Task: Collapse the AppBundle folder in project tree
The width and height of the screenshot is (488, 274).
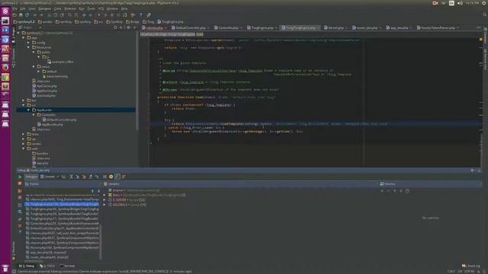Action: coord(29,110)
